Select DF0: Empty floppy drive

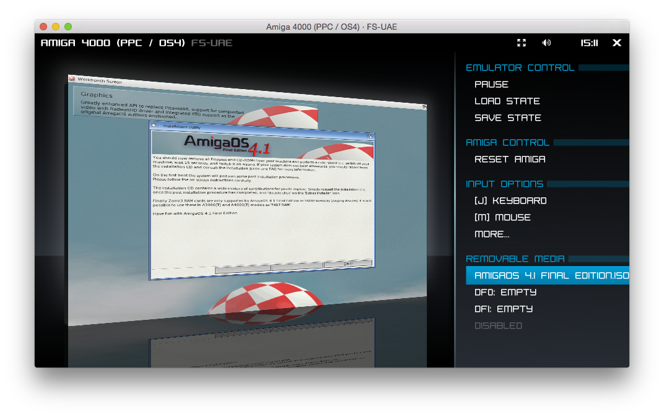coord(505,292)
